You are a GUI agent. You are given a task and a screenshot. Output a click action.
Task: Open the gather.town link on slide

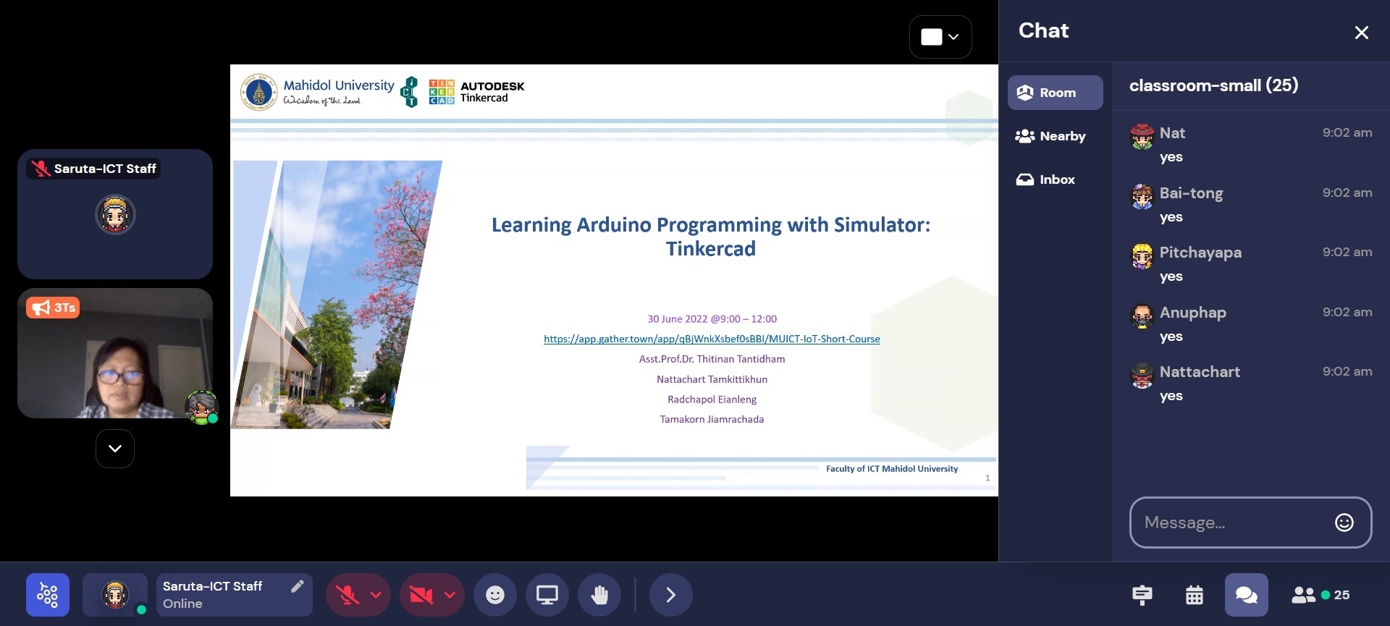click(712, 339)
